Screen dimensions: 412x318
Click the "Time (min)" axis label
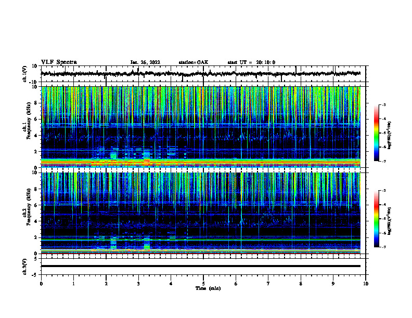click(x=208, y=288)
